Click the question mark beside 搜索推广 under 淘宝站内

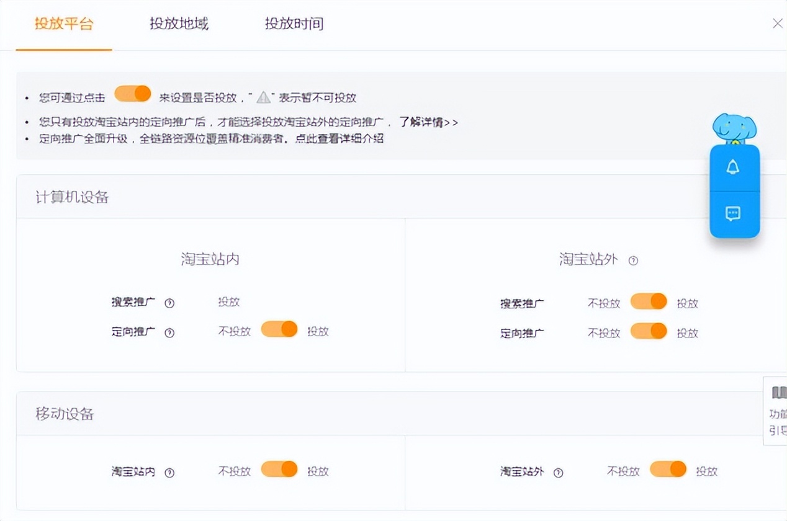tap(168, 303)
